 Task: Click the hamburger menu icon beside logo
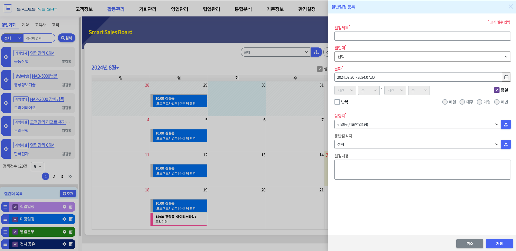click(x=8, y=8)
